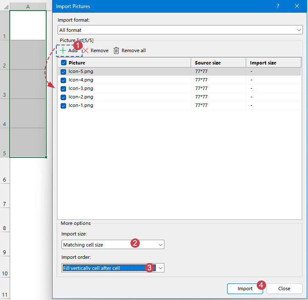
Task: Select column A header in spreadsheet
Action: click(28, 7)
